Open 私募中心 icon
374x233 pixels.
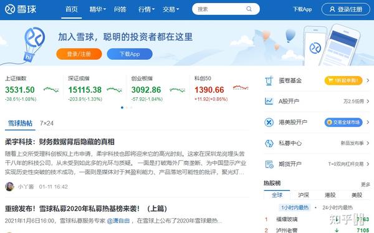point(269,143)
